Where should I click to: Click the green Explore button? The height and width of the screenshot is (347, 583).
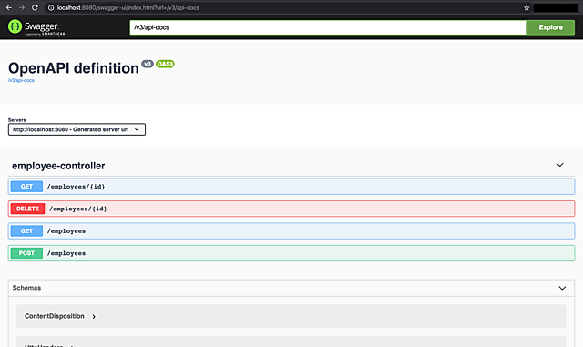(550, 27)
